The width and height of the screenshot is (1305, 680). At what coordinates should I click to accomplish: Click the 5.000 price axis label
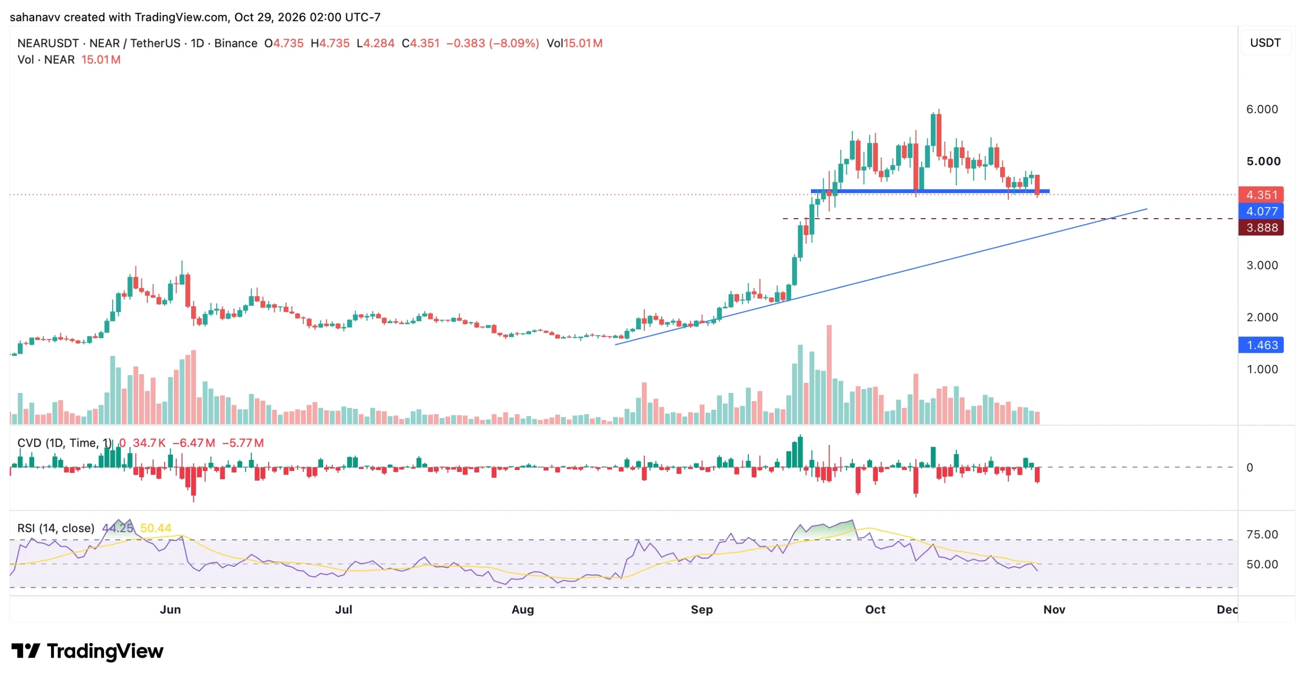tap(1263, 161)
